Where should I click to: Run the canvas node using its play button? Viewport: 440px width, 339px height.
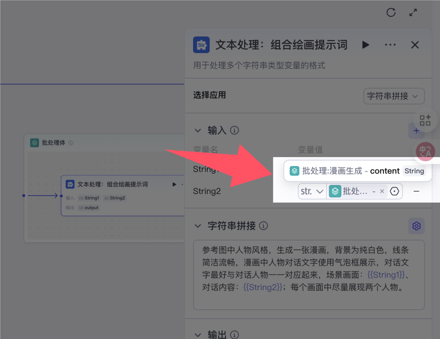point(174,184)
